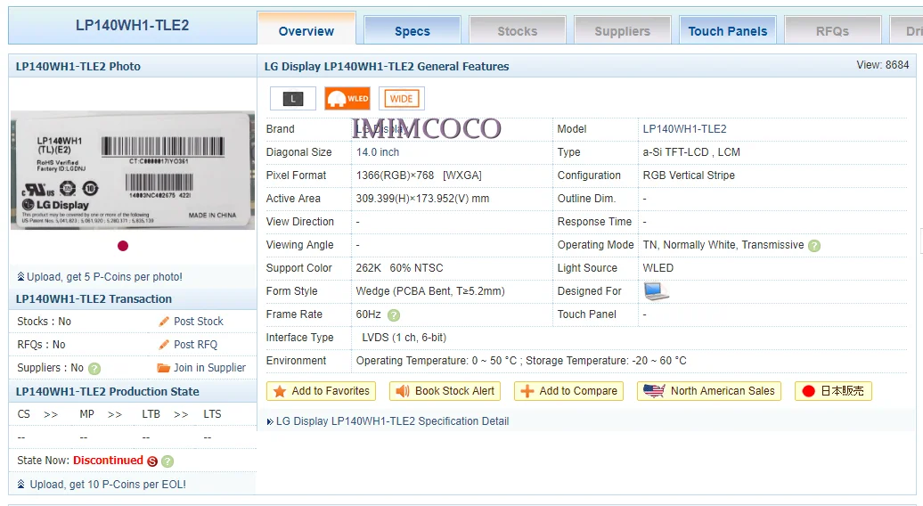The width and height of the screenshot is (923, 506).
Task: Click the landscape 'L' feature icon
Action: 292,98
